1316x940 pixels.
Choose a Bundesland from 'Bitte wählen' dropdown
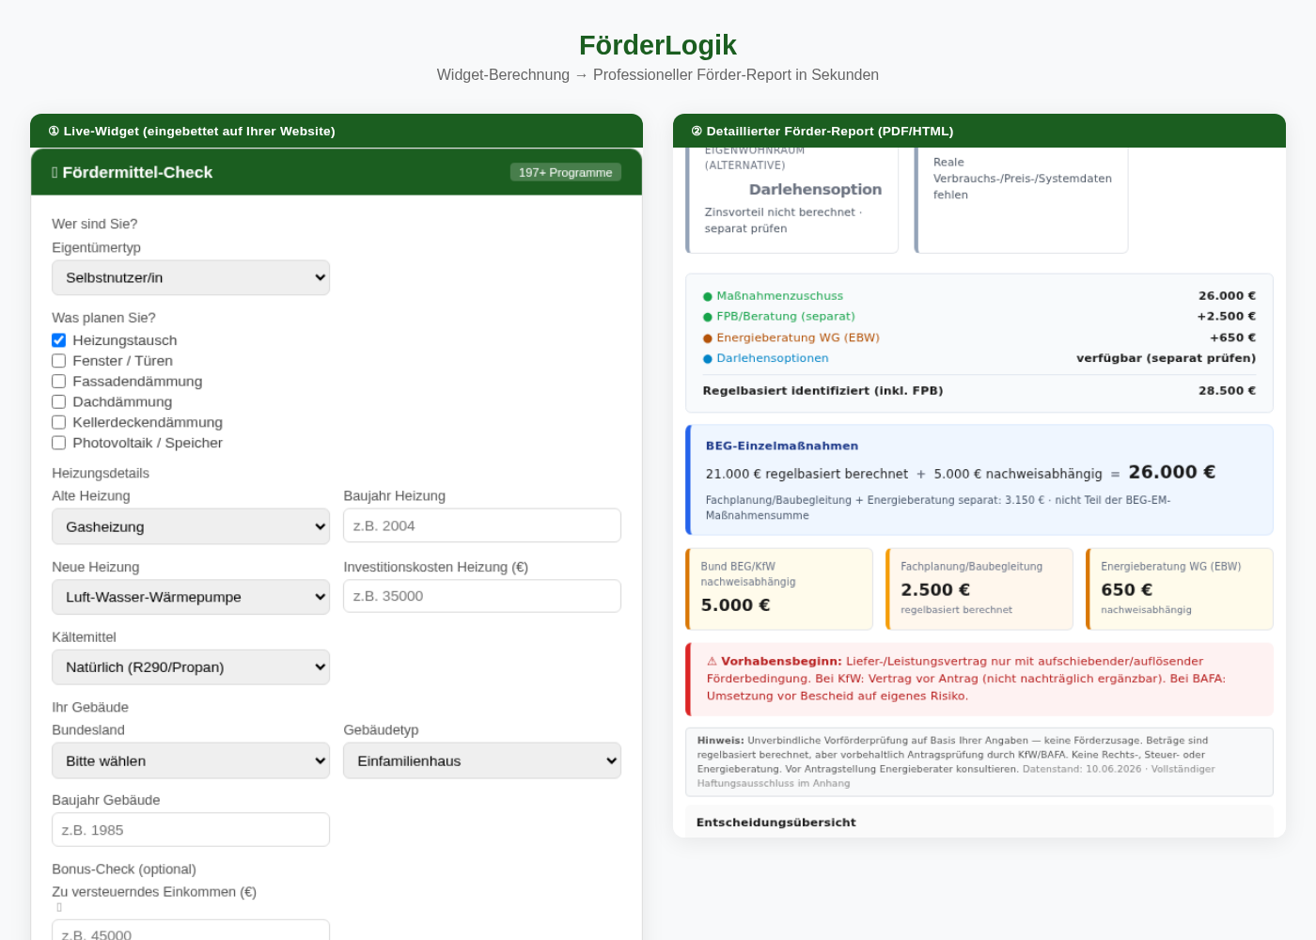[x=191, y=760]
